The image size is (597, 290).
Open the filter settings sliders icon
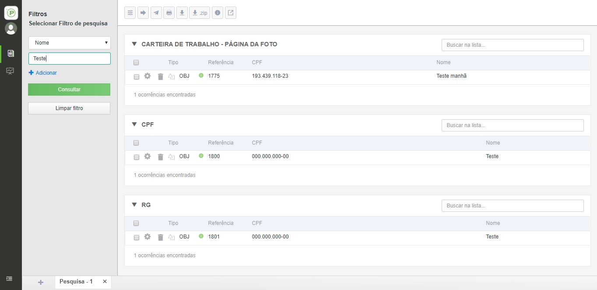coord(130,13)
